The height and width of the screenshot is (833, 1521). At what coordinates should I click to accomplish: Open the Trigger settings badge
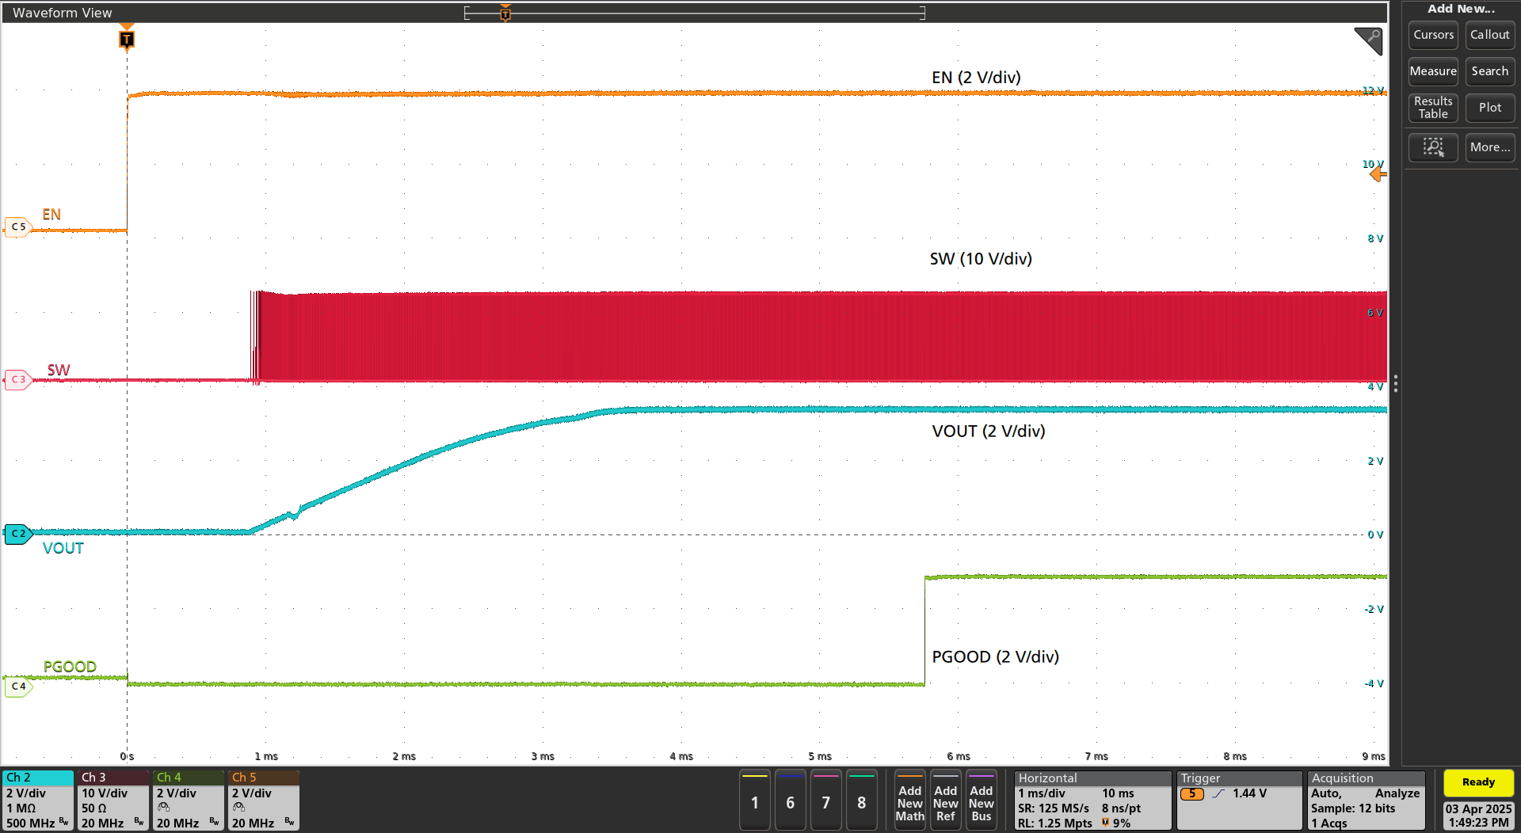point(1238,801)
